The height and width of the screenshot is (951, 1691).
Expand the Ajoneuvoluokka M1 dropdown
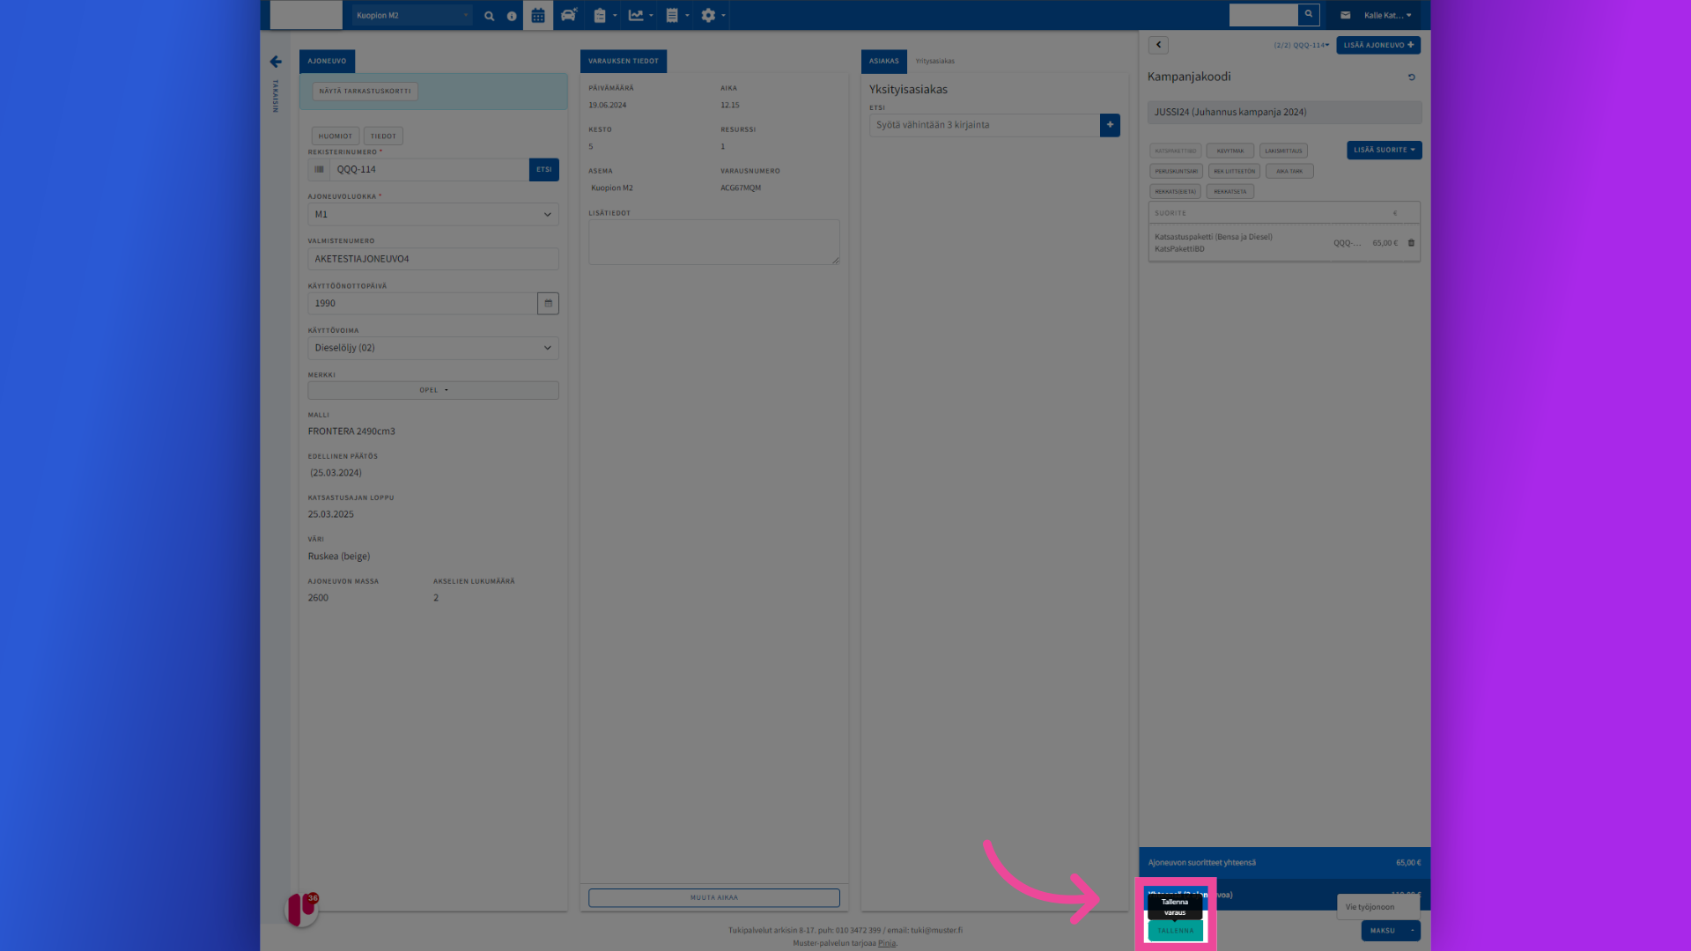pos(433,215)
